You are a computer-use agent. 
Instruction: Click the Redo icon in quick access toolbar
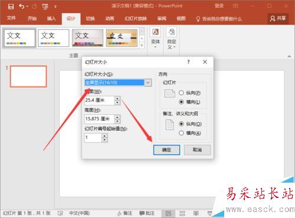34,6
